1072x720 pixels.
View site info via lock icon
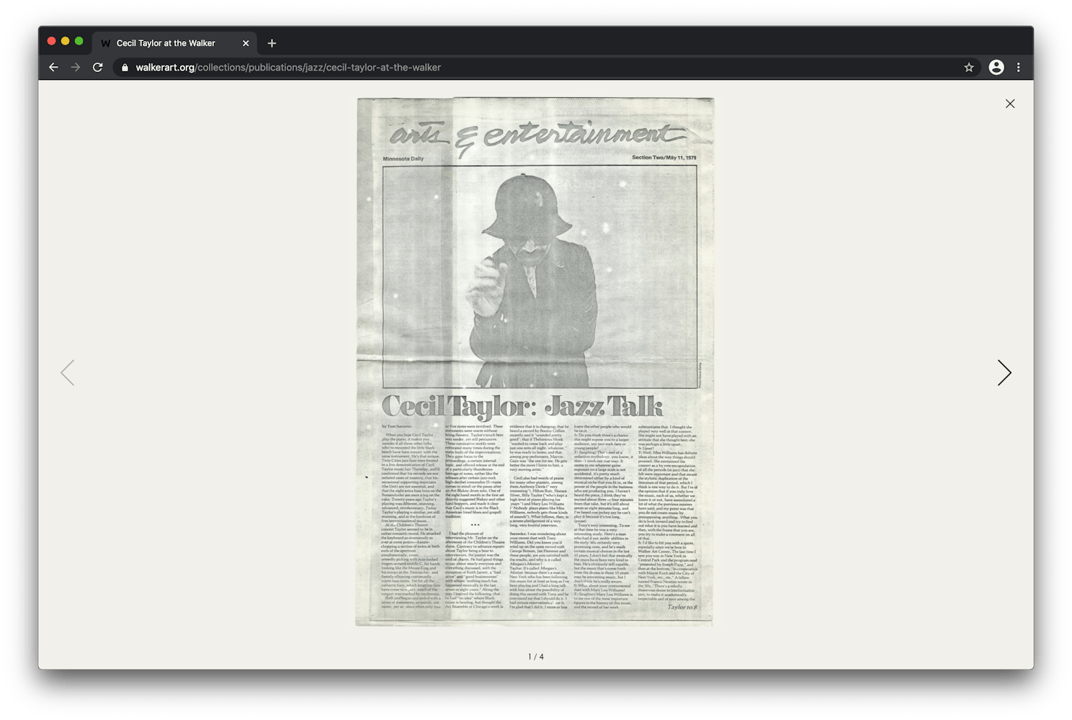coord(125,68)
